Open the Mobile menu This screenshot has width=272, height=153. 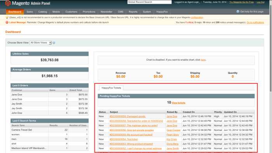coord(56,12)
